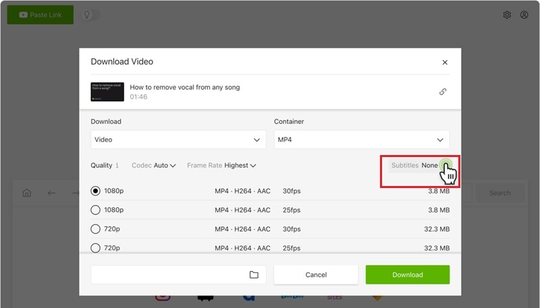Click the 3.8 MB size of 1080p 25fps
The width and height of the screenshot is (540, 308).
tap(439, 210)
